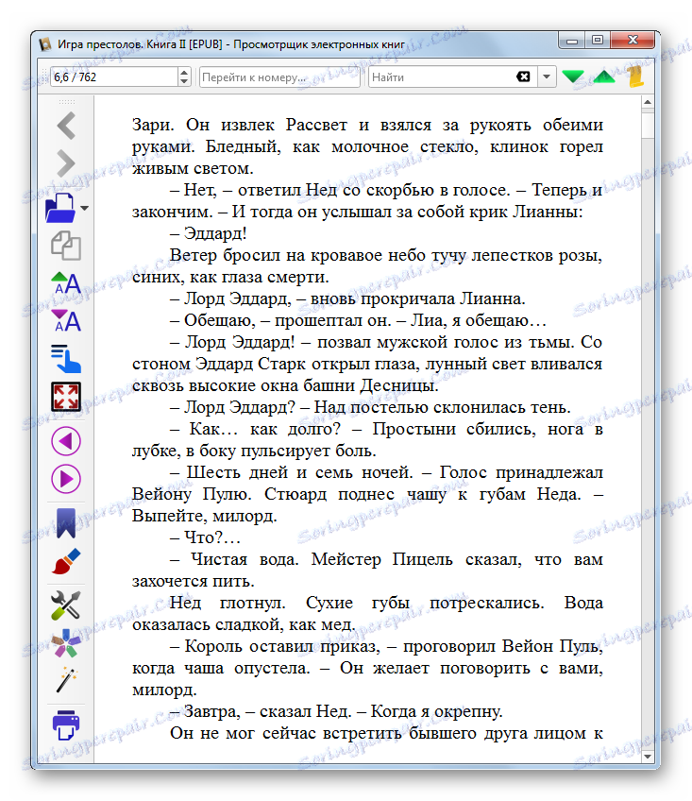Open an e-book with the folder icon
This screenshot has width=692, height=801.
(60, 208)
